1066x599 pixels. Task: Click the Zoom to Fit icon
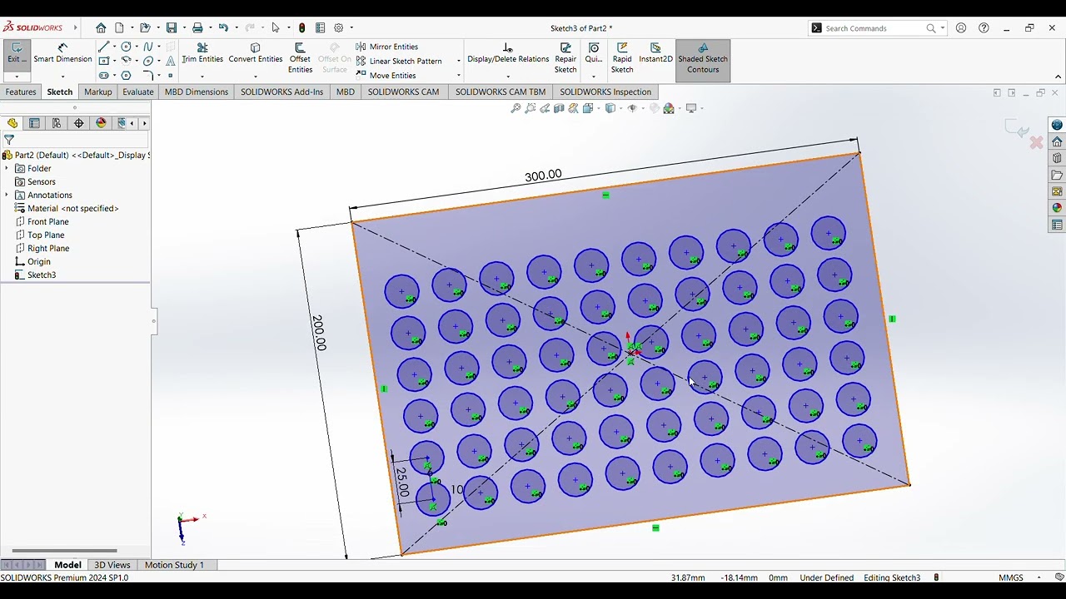516,108
